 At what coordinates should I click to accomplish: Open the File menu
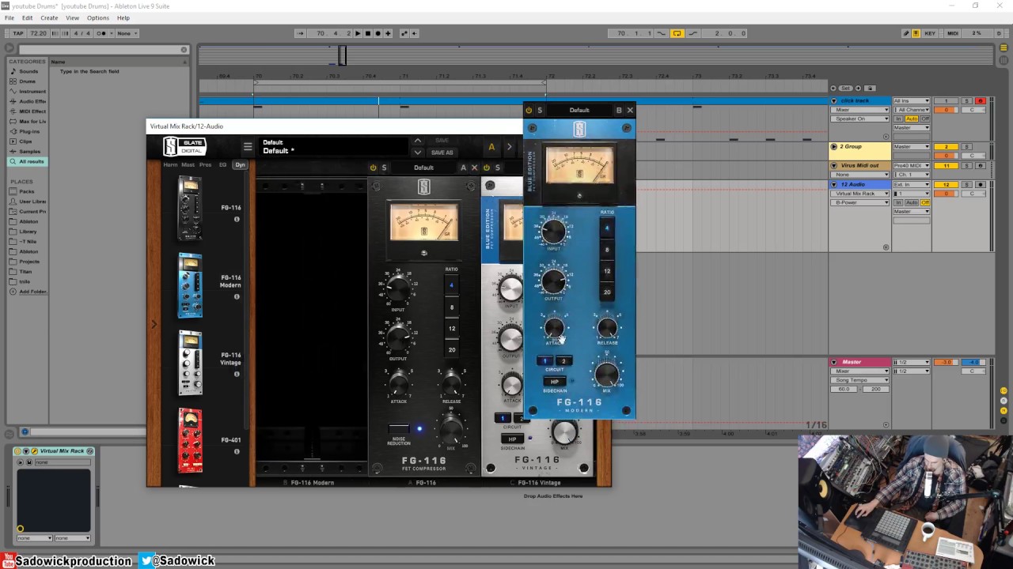click(9, 17)
